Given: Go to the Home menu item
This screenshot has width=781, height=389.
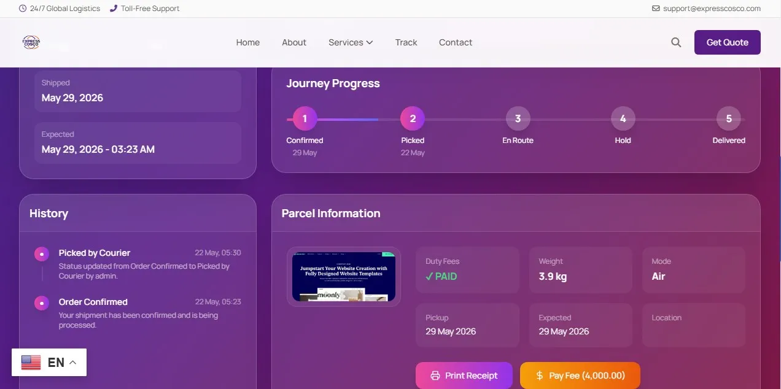Looking at the screenshot, I should [248, 42].
